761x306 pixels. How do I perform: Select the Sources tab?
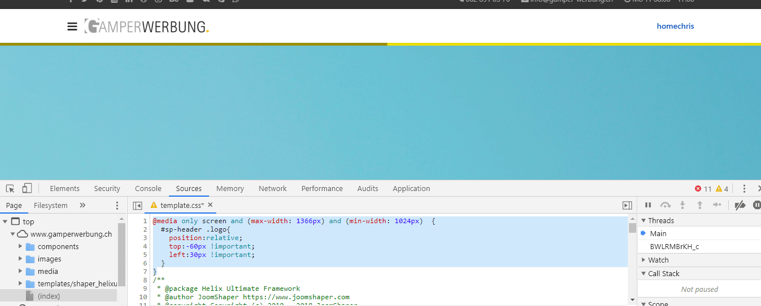coord(189,189)
